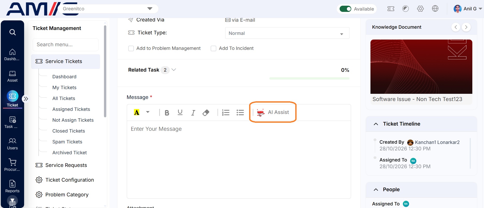Open the Software Issue knowledge document thumbnail
The width and height of the screenshot is (484, 208).
coord(421,67)
